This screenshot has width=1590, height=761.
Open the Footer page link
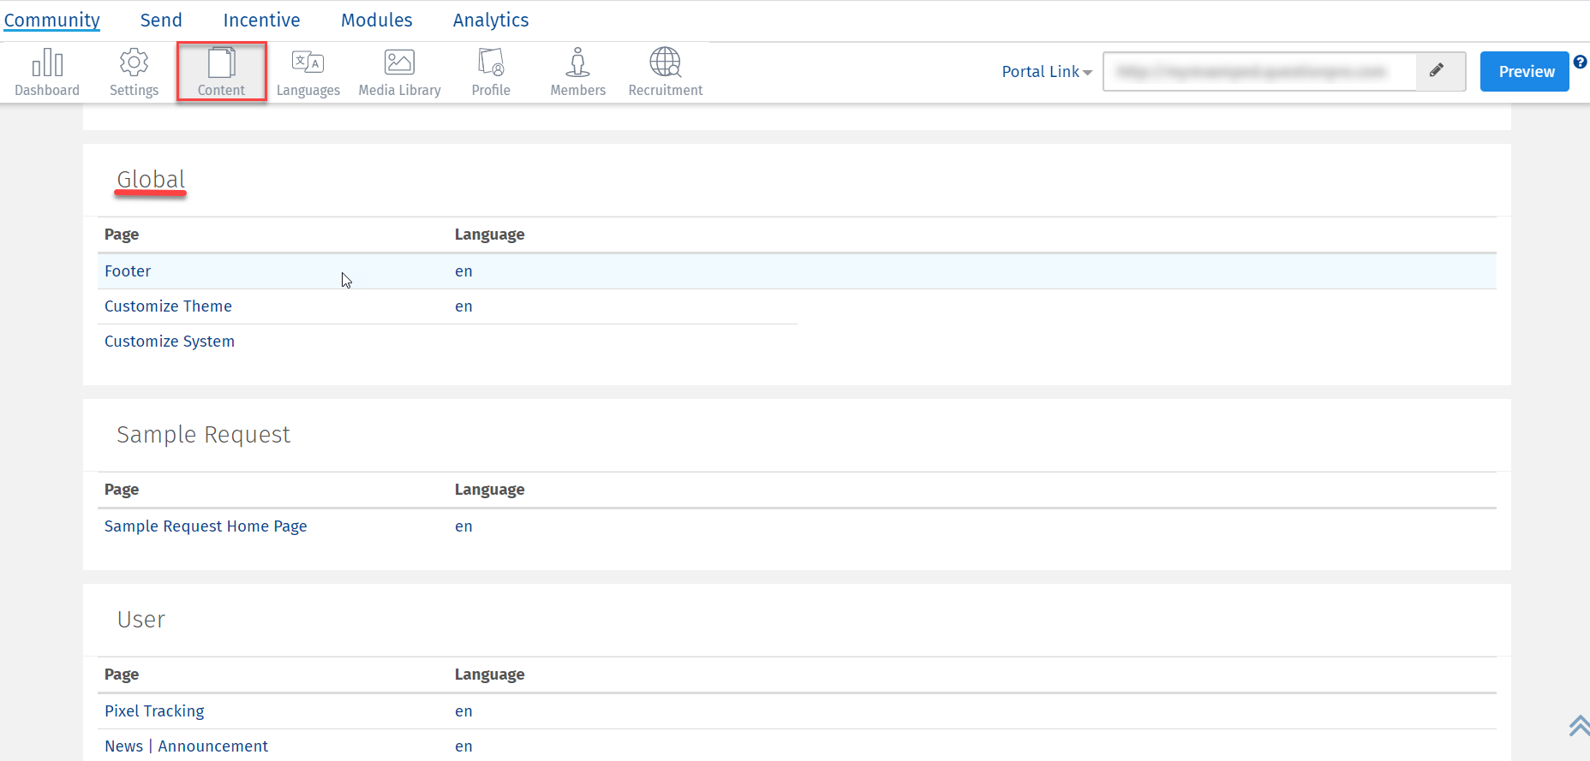click(x=128, y=271)
